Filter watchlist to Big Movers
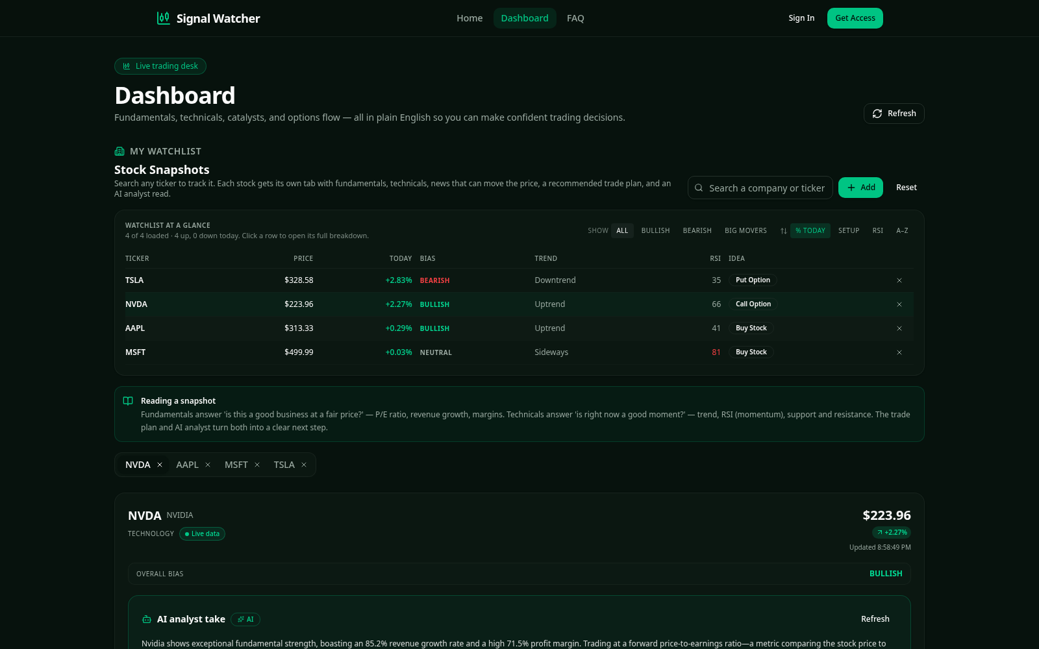The height and width of the screenshot is (649, 1039). point(745,230)
